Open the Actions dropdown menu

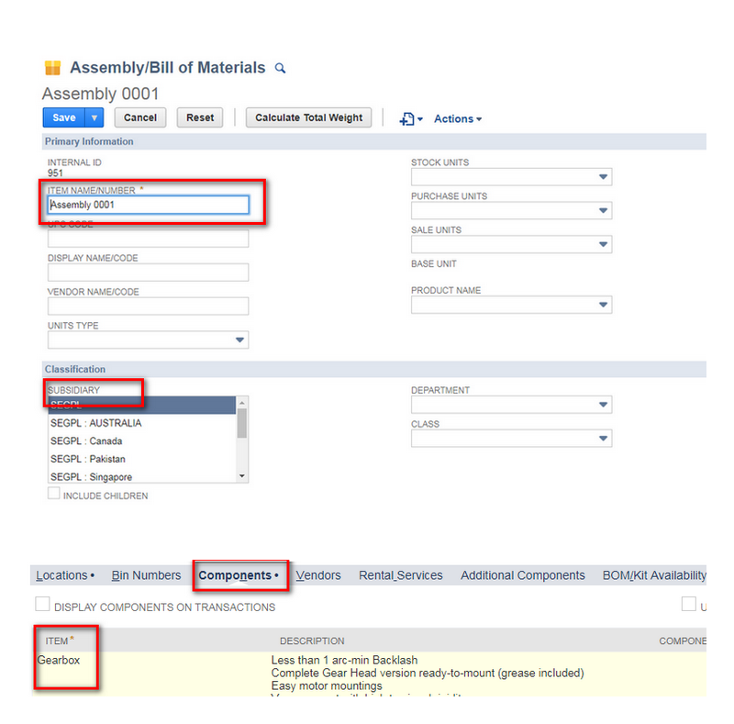456,118
